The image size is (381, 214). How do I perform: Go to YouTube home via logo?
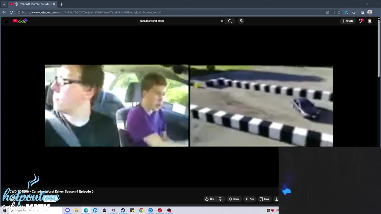coord(20,21)
